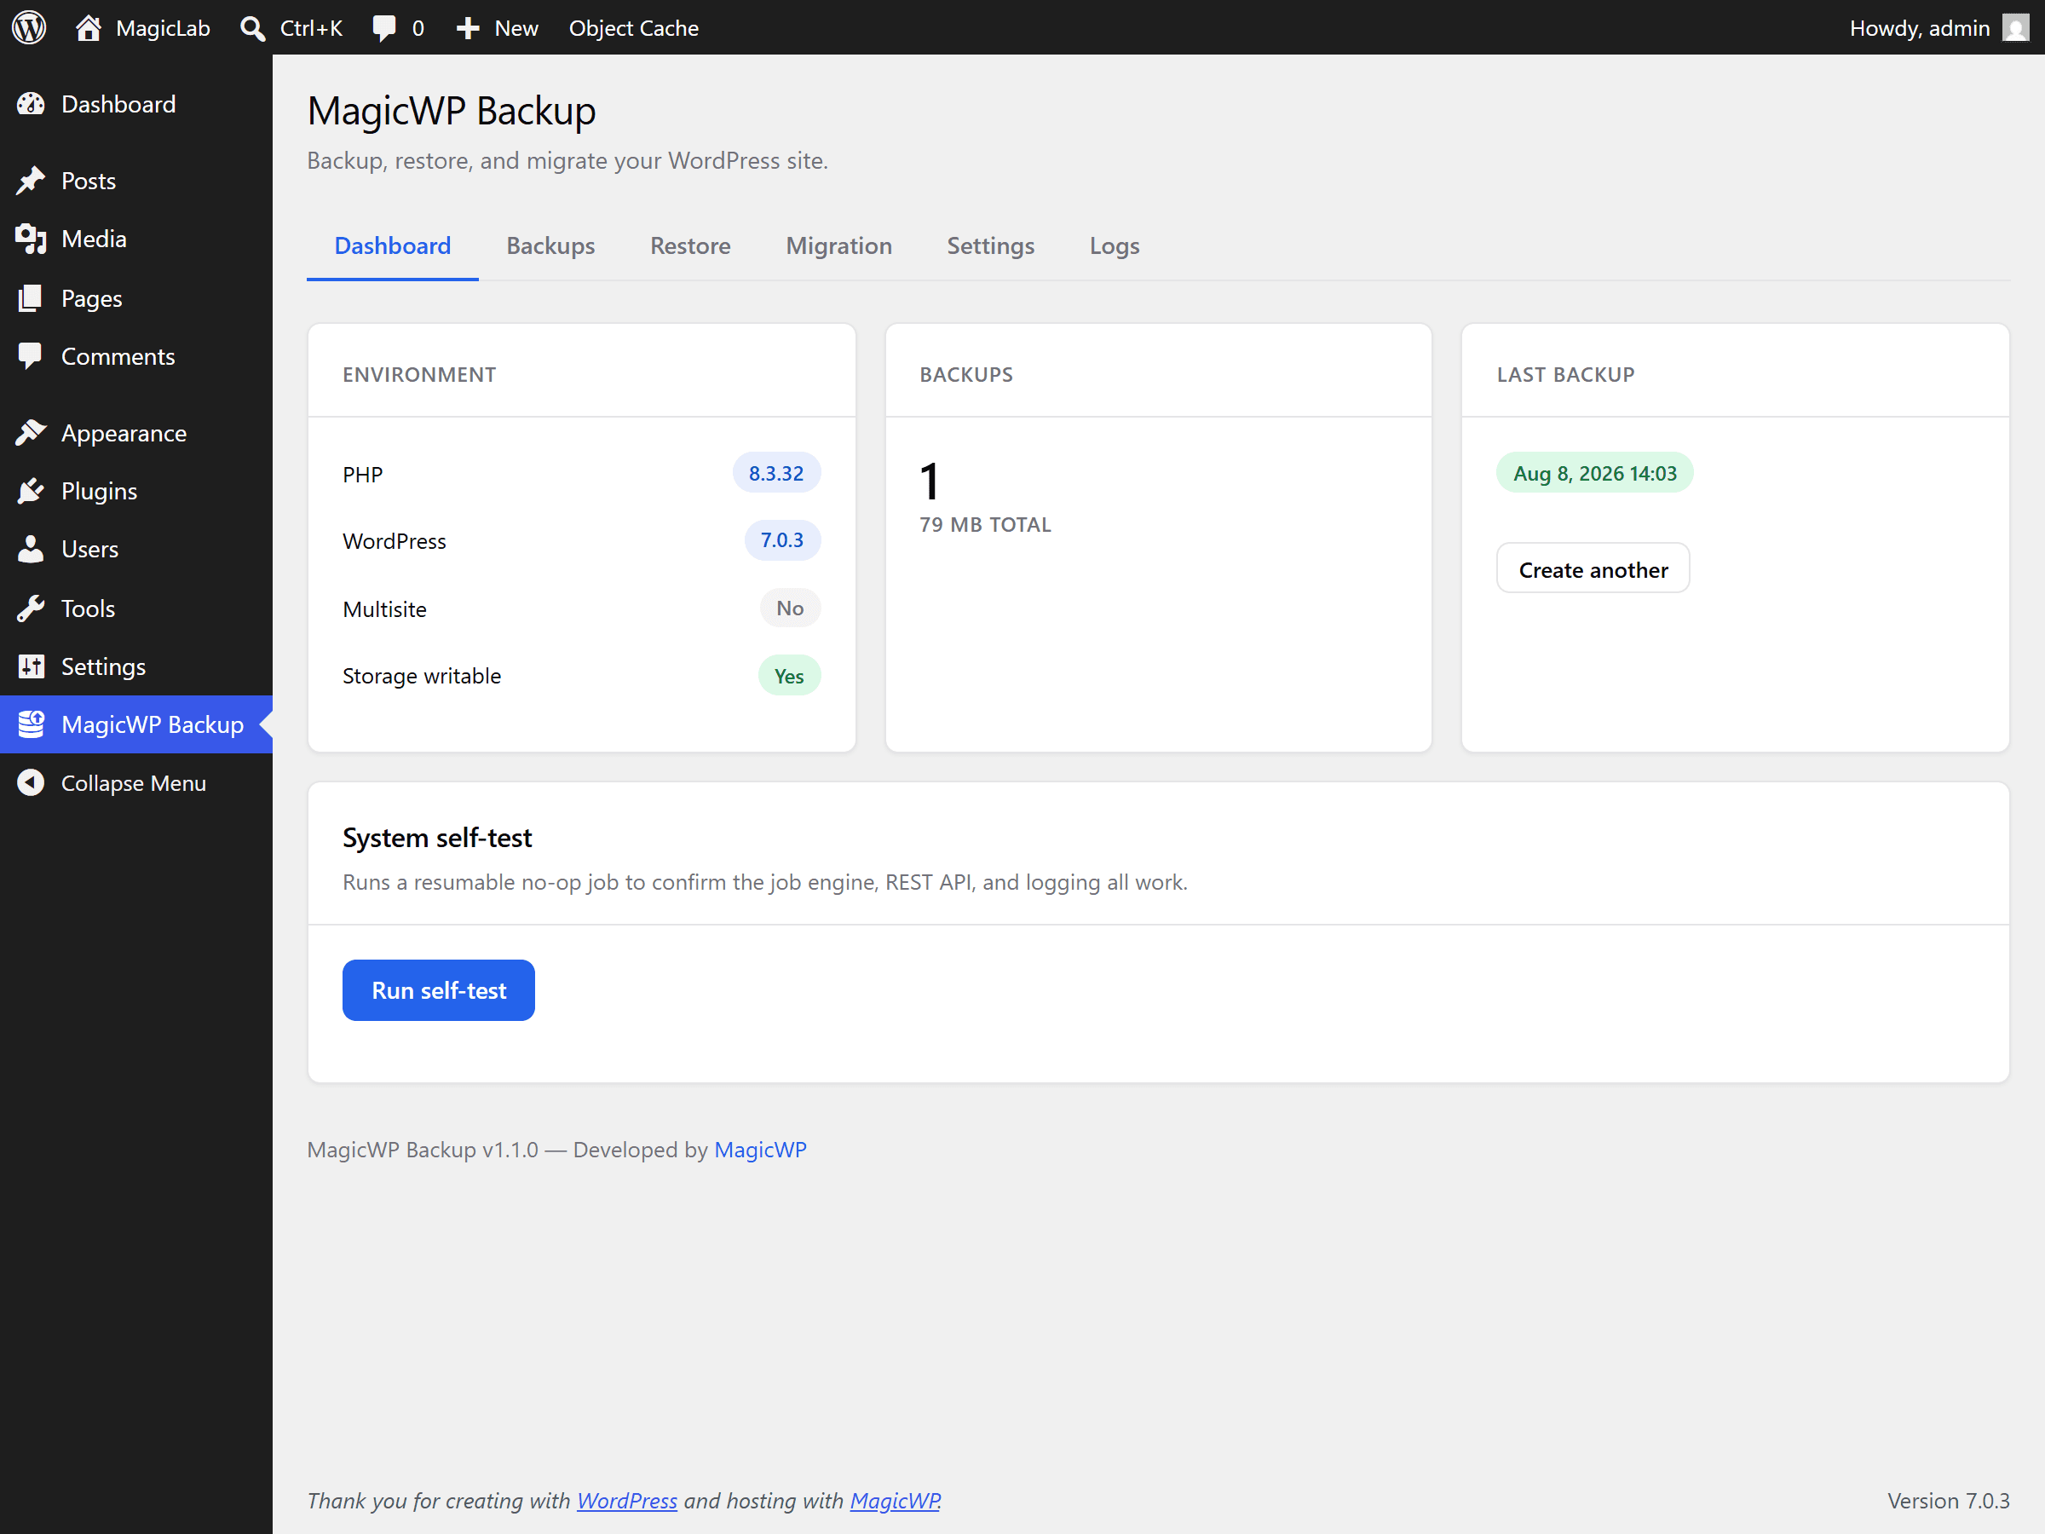Click the New label in admin bar
The image size is (2045, 1534).
(x=516, y=29)
